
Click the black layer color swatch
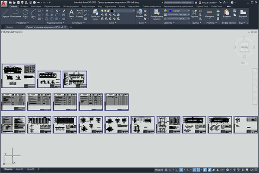click(x=112, y=11)
